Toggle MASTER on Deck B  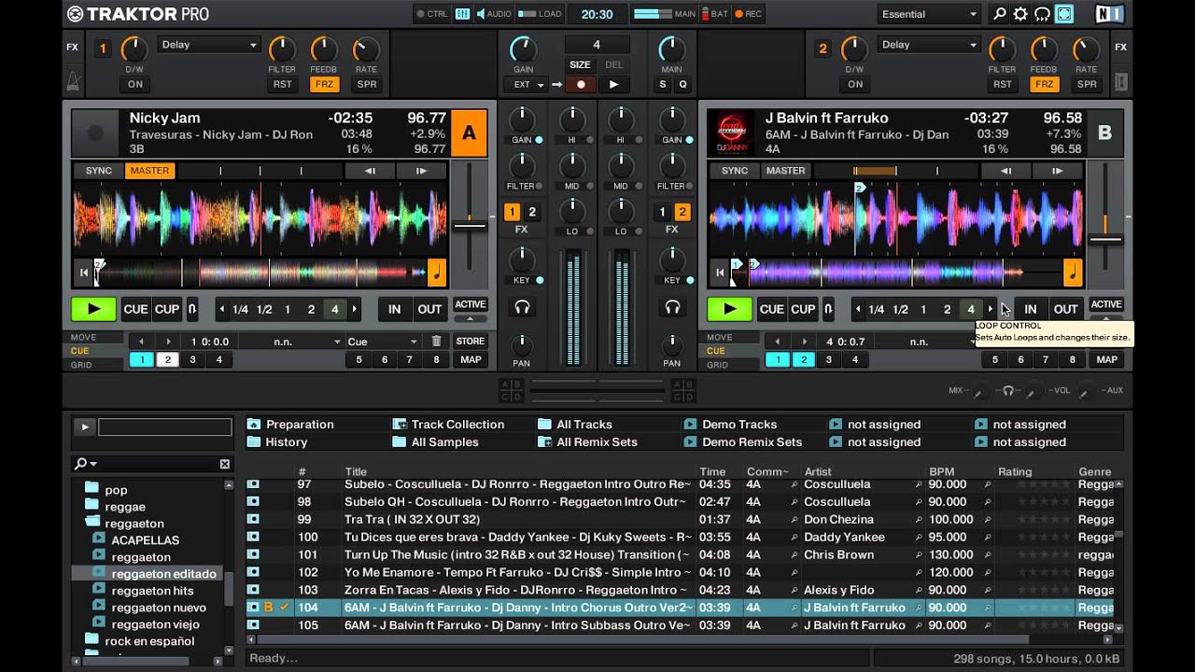785,171
